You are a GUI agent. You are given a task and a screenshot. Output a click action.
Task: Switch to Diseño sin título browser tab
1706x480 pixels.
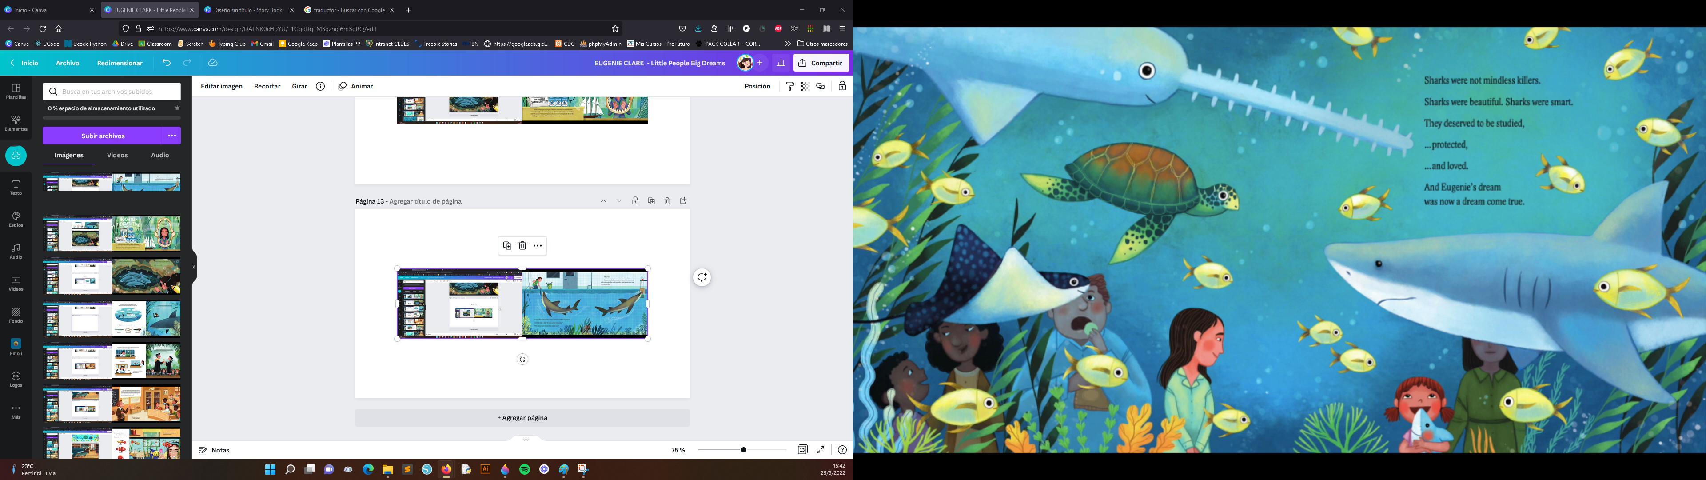click(249, 10)
